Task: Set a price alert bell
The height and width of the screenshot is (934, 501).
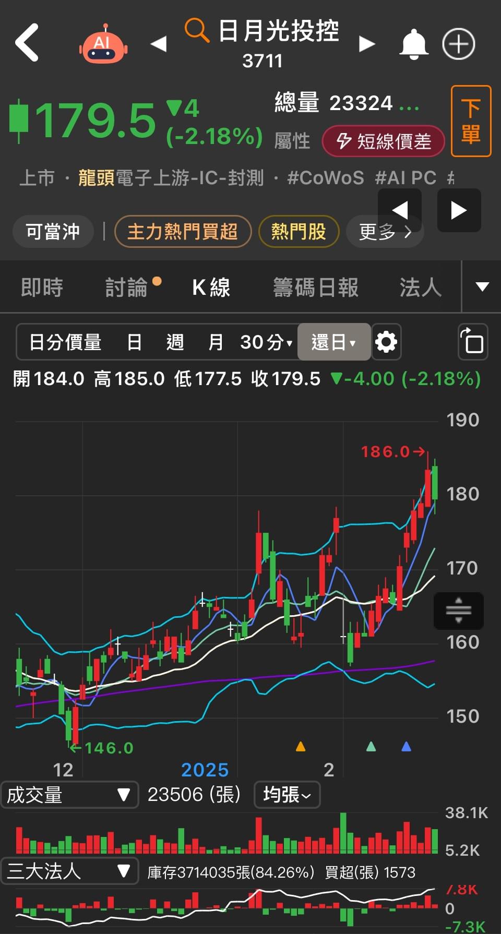Action: pyautogui.click(x=414, y=44)
